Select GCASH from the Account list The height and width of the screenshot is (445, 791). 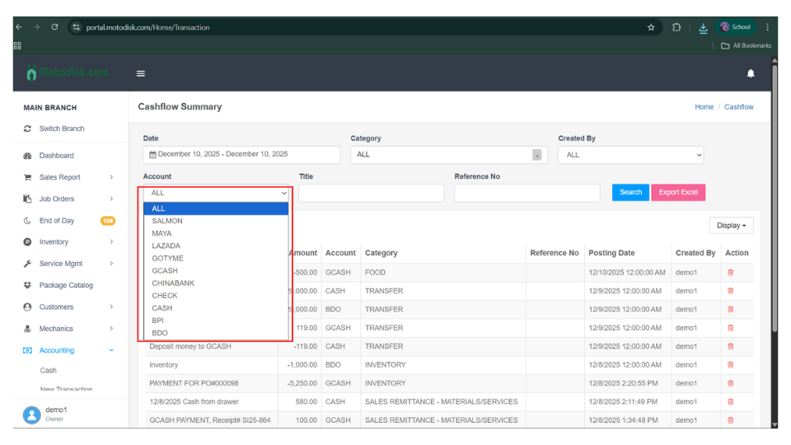[165, 270]
